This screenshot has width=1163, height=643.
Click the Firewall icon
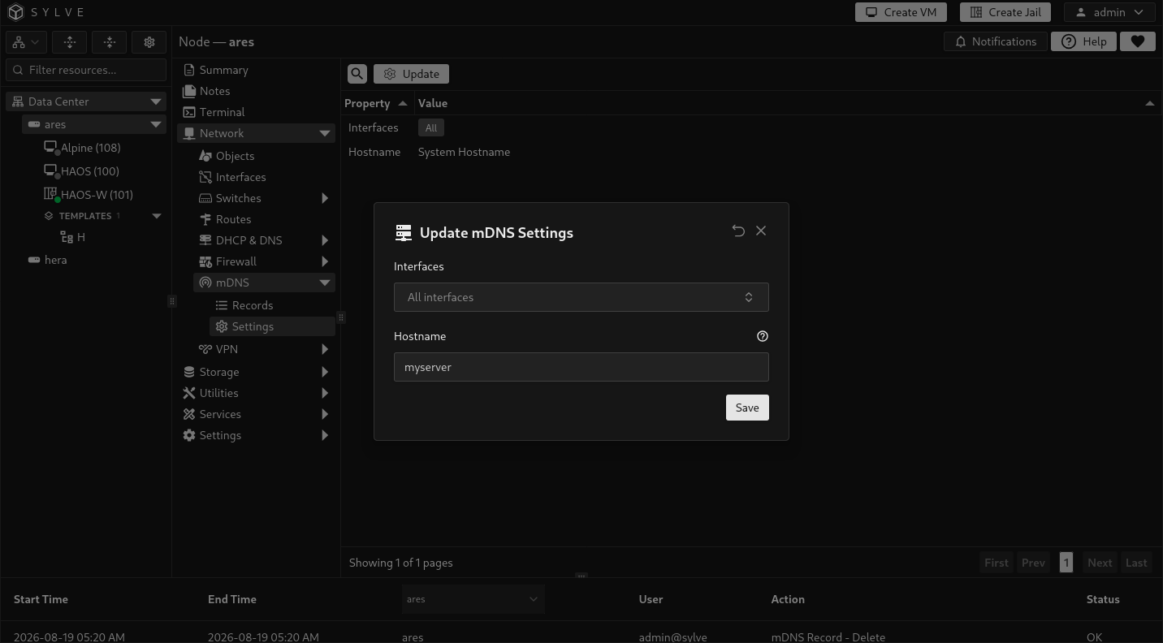pos(205,261)
